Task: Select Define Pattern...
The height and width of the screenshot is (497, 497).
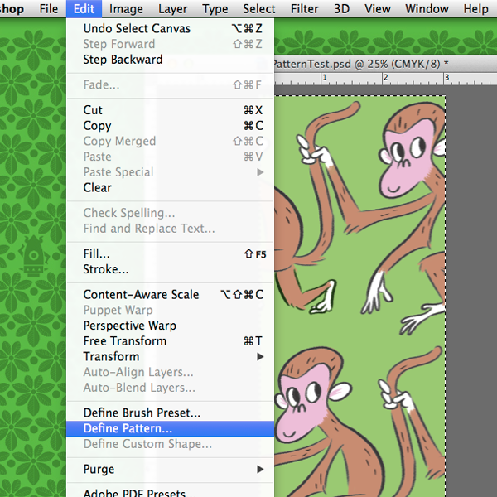Action: pyautogui.click(x=170, y=428)
